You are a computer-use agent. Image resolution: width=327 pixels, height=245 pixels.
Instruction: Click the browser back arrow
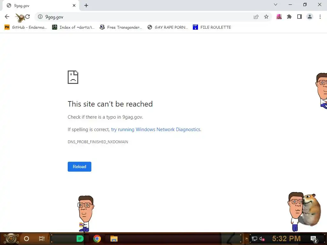click(x=7, y=17)
